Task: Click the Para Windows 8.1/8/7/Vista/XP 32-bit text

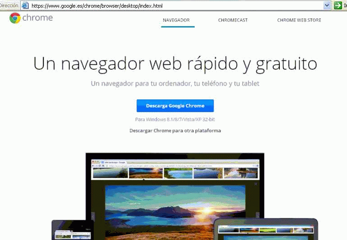Action: point(175,119)
